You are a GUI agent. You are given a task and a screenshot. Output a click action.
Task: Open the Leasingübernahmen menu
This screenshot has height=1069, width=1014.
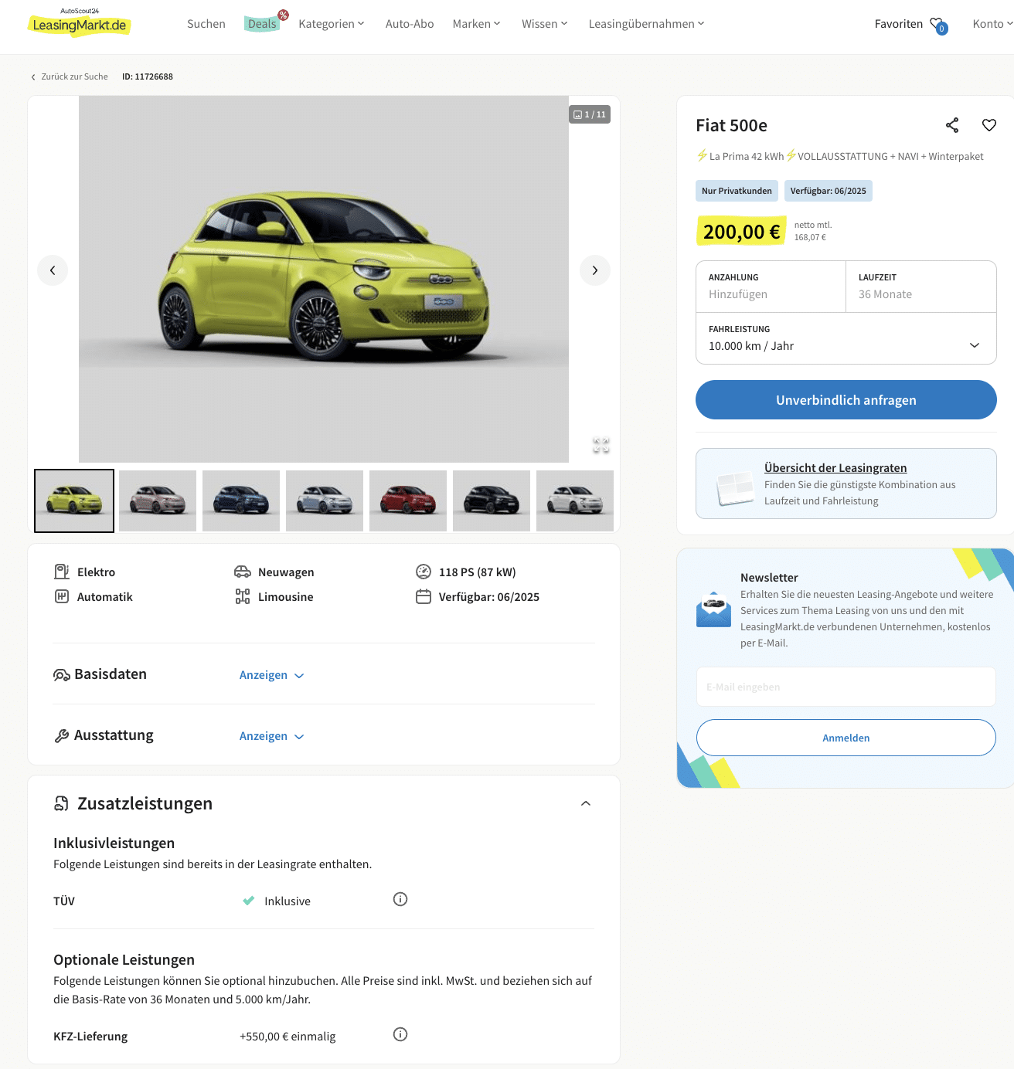(x=647, y=24)
